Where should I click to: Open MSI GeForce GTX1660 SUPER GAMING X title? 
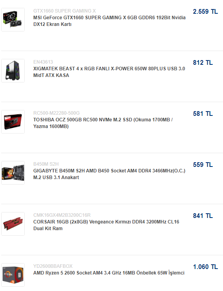point(109,21)
